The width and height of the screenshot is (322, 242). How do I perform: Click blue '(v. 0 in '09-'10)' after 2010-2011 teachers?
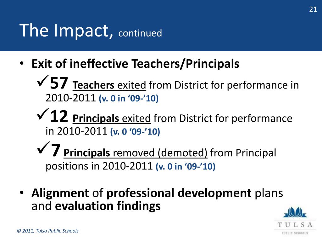(x=129, y=98)
